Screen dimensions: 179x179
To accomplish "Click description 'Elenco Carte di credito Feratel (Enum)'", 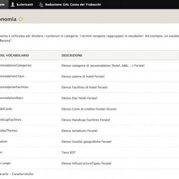I will click(x=89, y=109).
